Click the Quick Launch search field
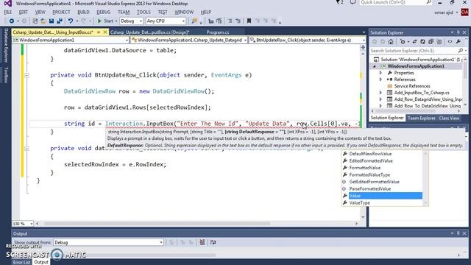 click(x=396, y=2)
